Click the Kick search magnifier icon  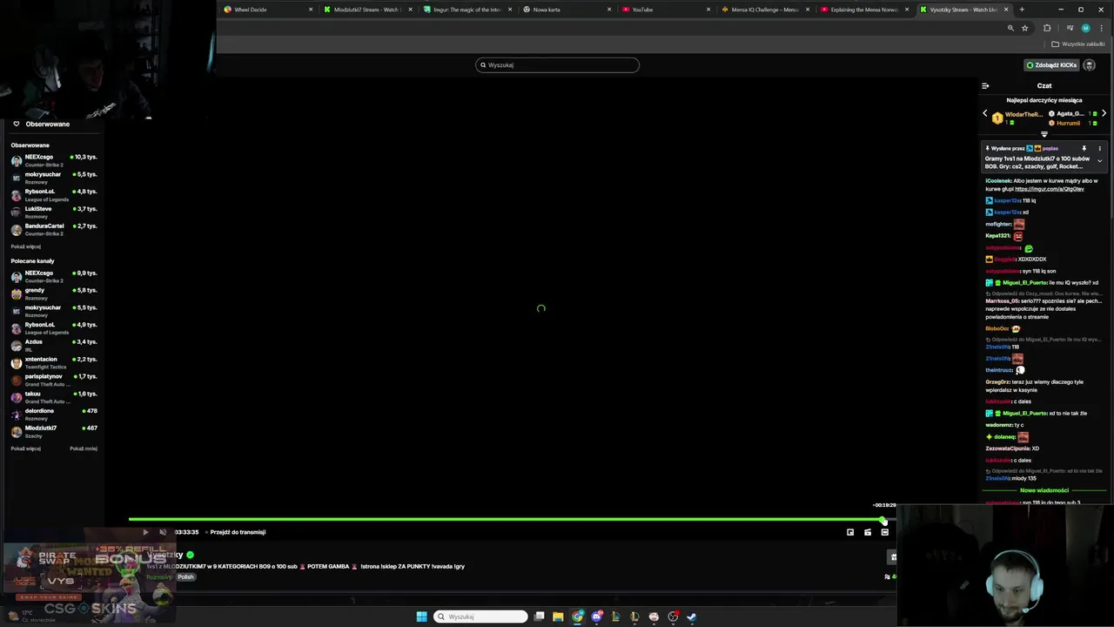click(x=483, y=65)
